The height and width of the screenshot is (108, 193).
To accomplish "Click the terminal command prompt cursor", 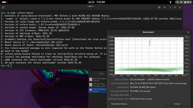I will coord(11,66).
